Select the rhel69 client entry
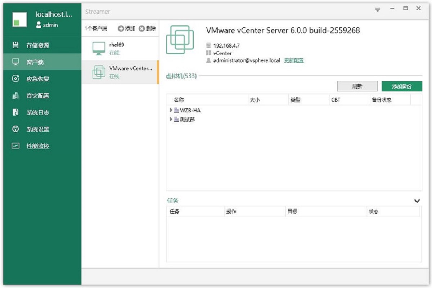Screen dimensions: 432x288 (120, 49)
